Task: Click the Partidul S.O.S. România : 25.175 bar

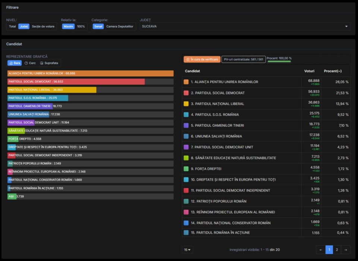Action: coord(38,98)
